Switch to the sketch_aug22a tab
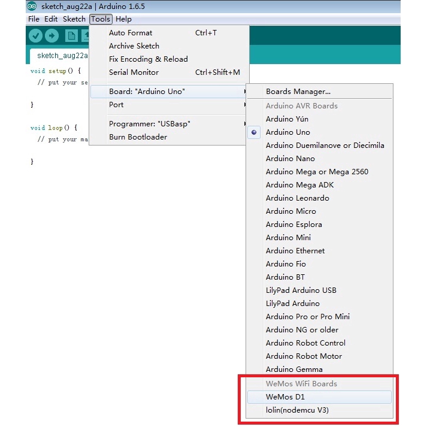 click(x=62, y=56)
